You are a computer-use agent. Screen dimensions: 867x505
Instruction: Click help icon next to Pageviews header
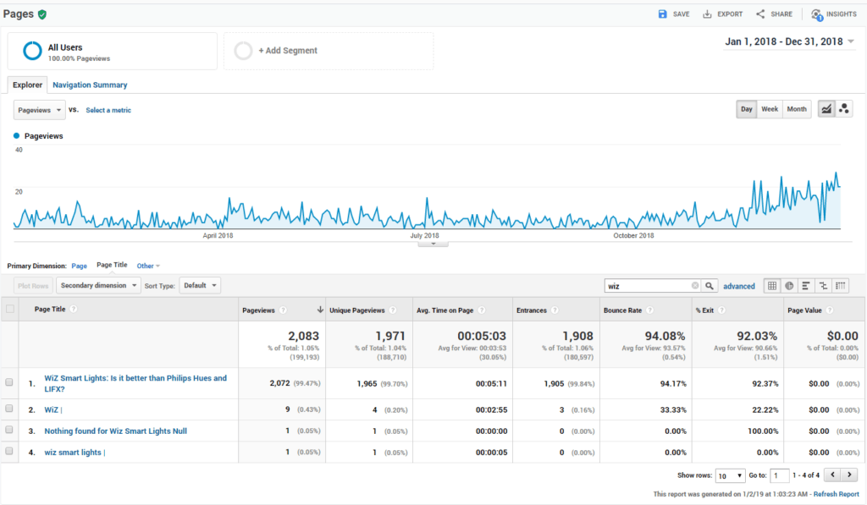coord(283,310)
